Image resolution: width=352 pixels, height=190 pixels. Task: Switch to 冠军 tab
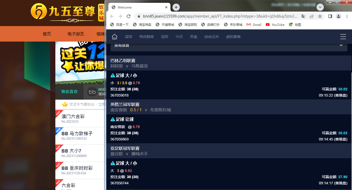coord(165,37)
